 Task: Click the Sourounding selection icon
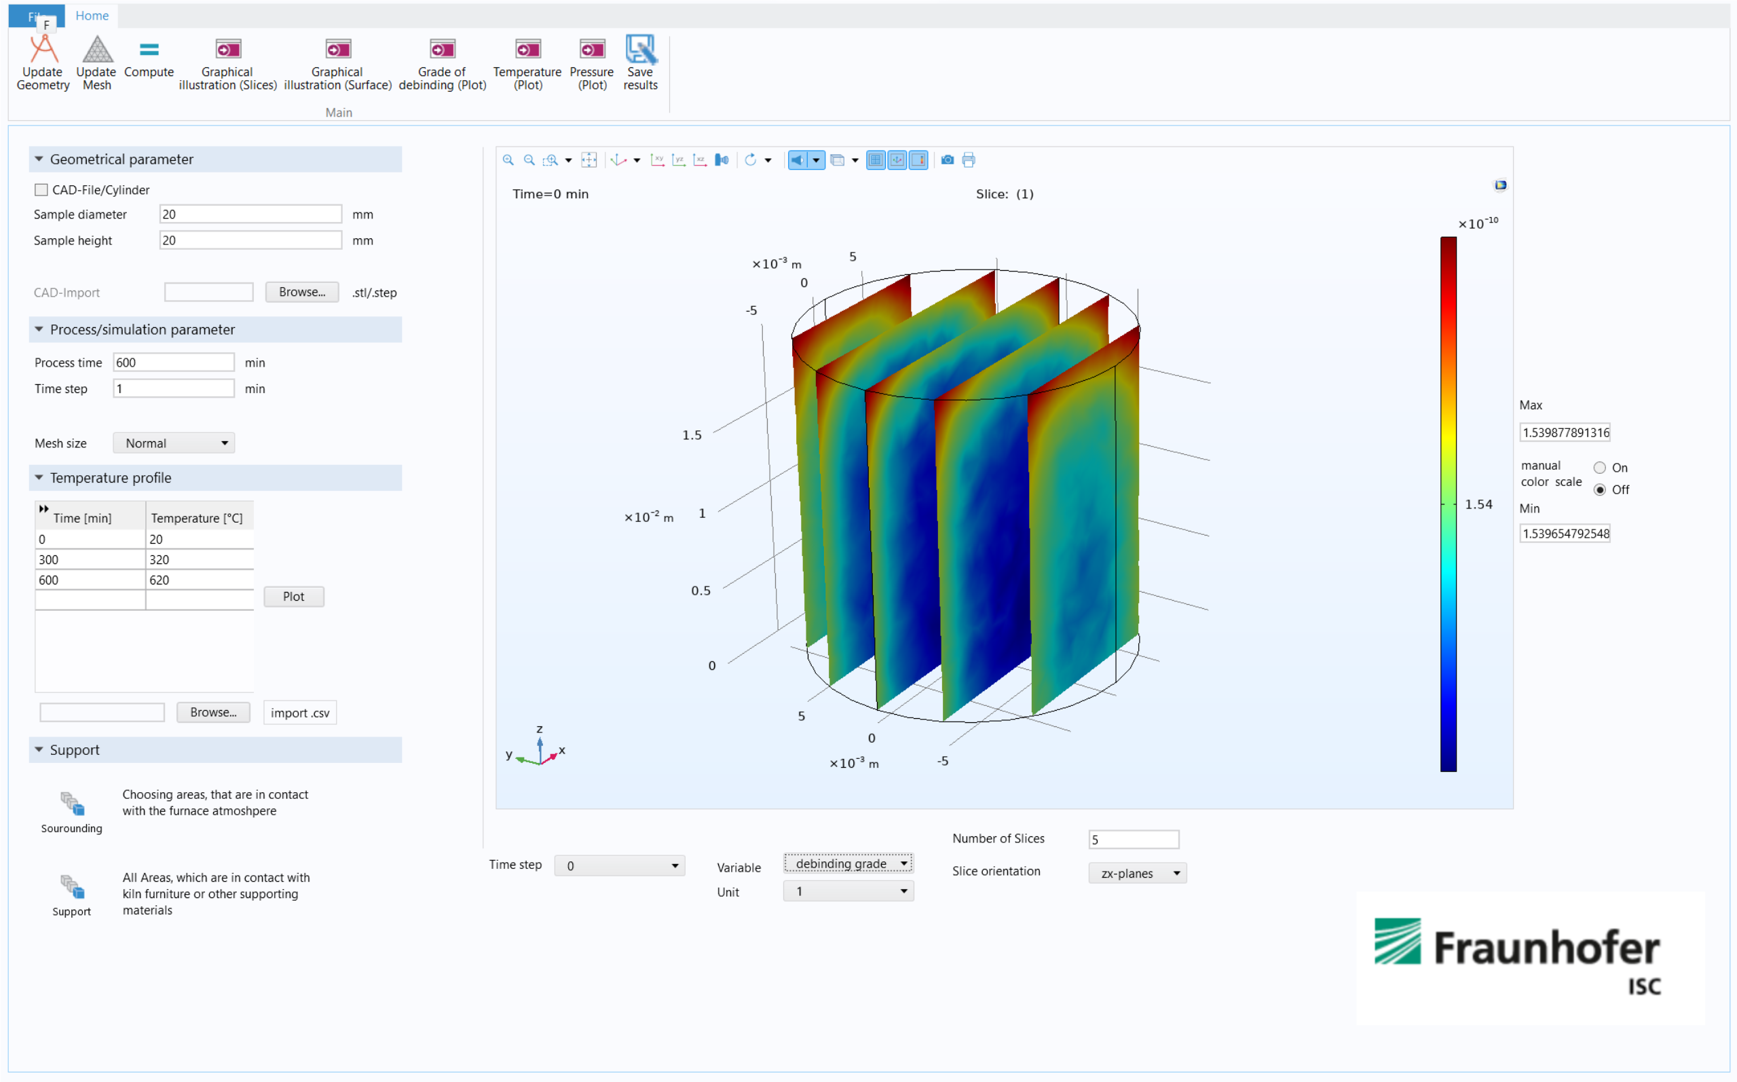click(x=72, y=803)
